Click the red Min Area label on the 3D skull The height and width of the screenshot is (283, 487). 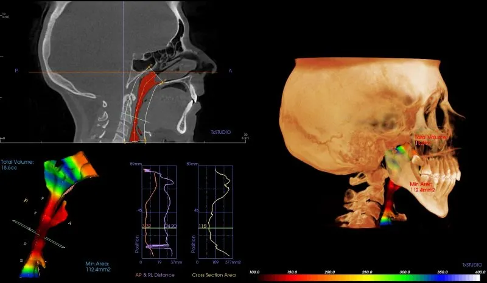[422, 187]
